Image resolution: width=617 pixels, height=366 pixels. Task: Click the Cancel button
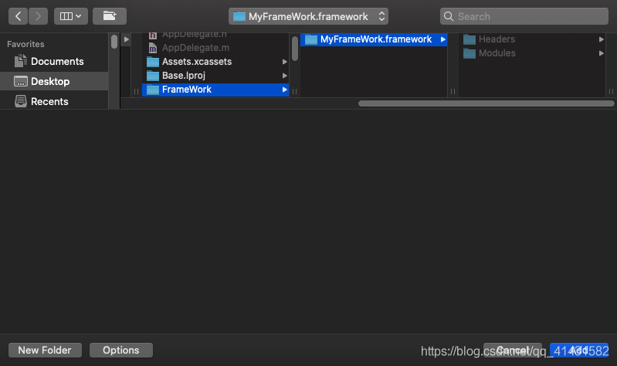pyautogui.click(x=512, y=350)
